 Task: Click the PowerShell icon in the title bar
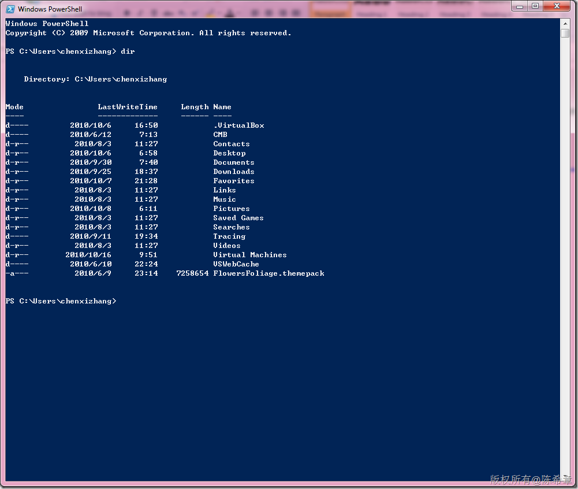[10, 9]
